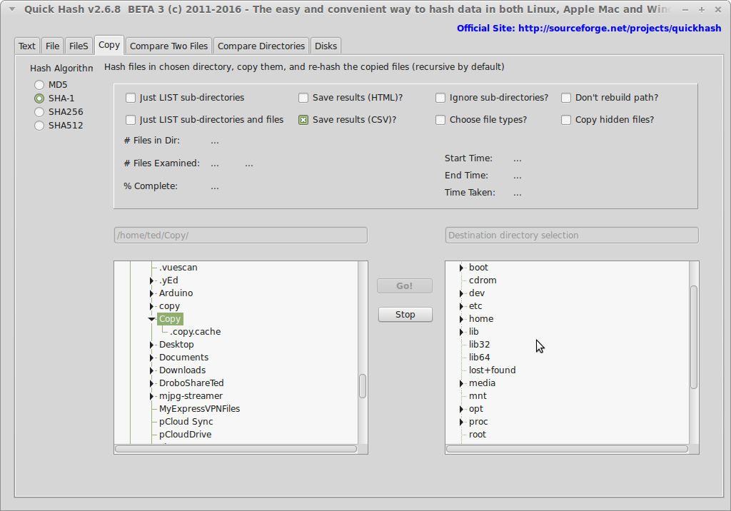Open Compare Two Files tab
Viewport: 731px width, 511px height.
pyautogui.click(x=168, y=46)
